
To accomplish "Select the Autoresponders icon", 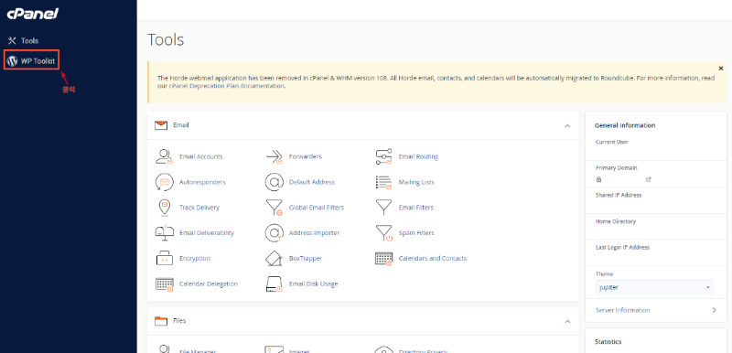I will (x=164, y=182).
